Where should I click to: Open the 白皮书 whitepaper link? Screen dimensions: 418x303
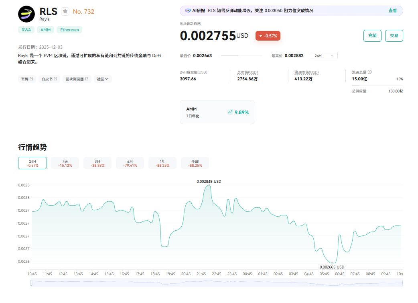49,79
